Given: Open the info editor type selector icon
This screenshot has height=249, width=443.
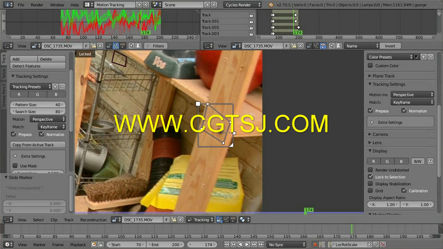Looking at the screenshot, I should tap(8, 5).
